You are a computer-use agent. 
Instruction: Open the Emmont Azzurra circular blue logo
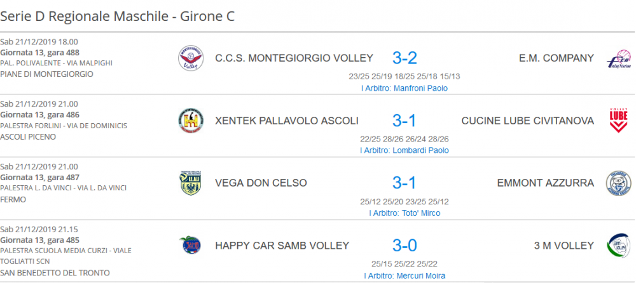tap(619, 183)
